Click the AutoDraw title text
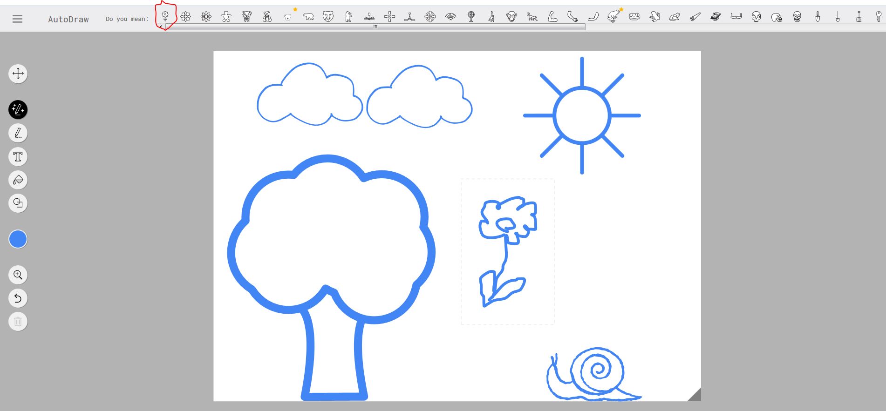The image size is (886, 411). pyautogui.click(x=68, y=19)
